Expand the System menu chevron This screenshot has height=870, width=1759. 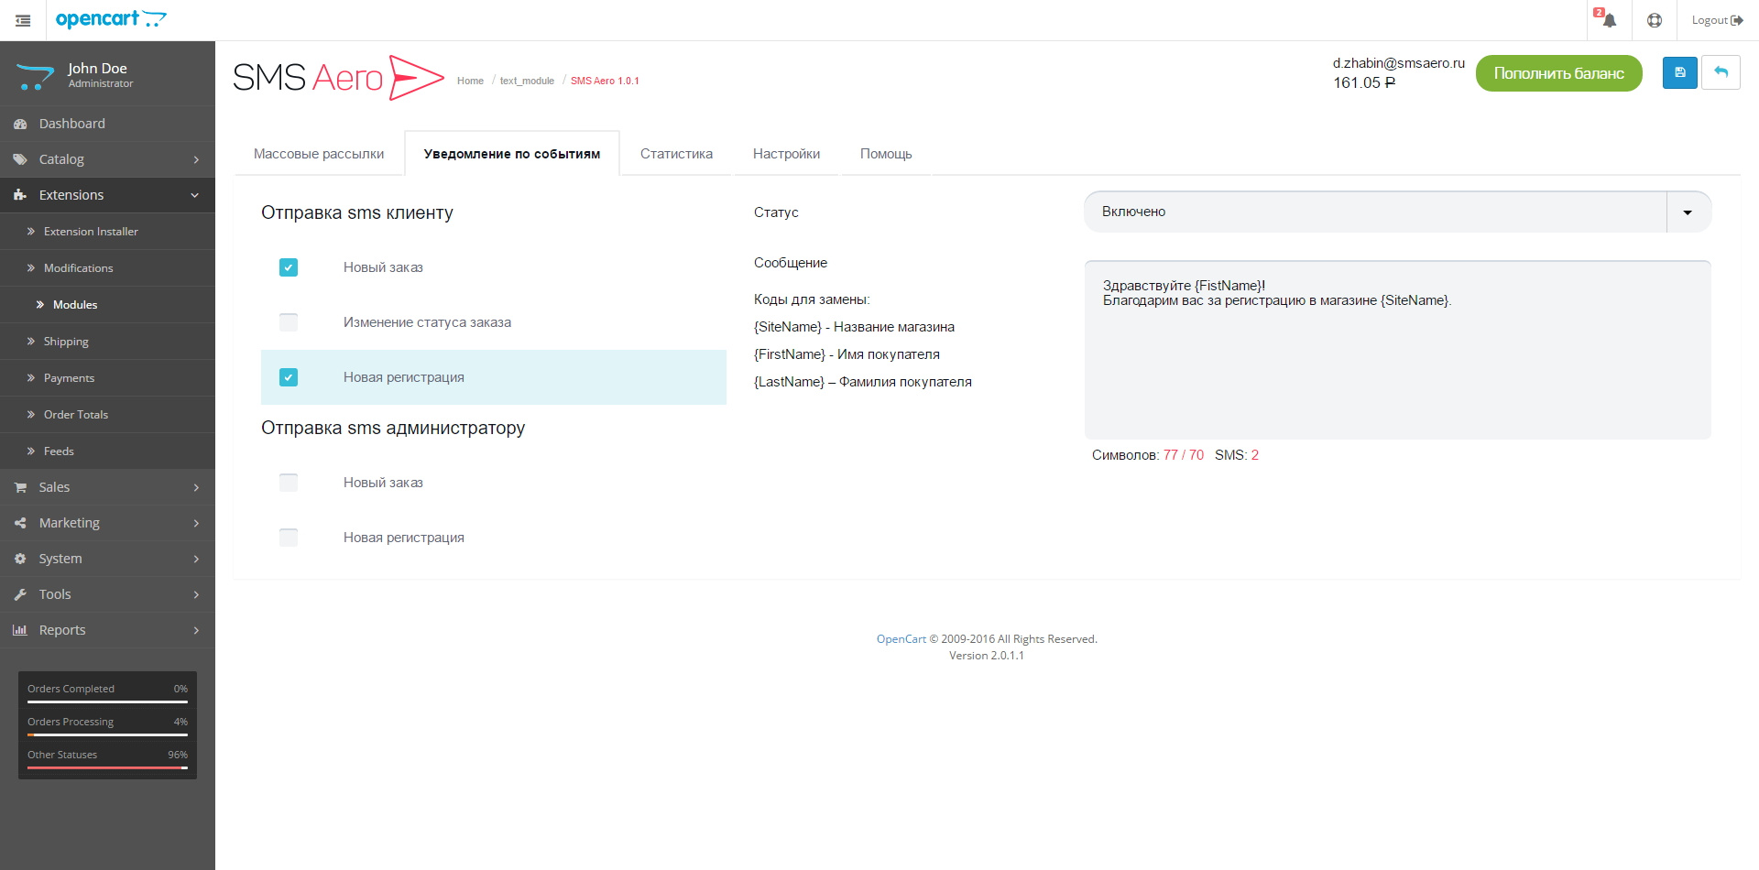pyautogui.click(x=196, y=559)
